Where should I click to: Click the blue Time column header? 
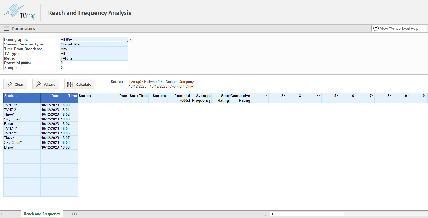(x=69, y=98)
